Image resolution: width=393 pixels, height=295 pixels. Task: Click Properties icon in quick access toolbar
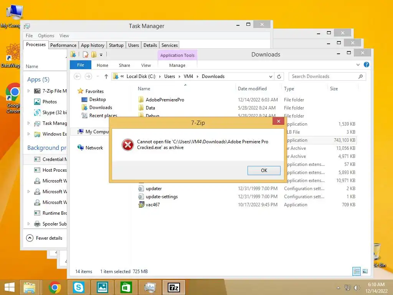(86, 55)
